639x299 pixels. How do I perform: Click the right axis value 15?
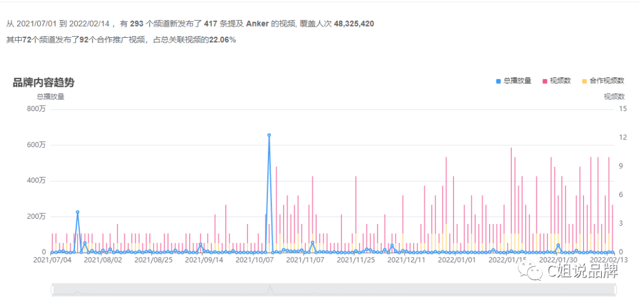(622, 109)
